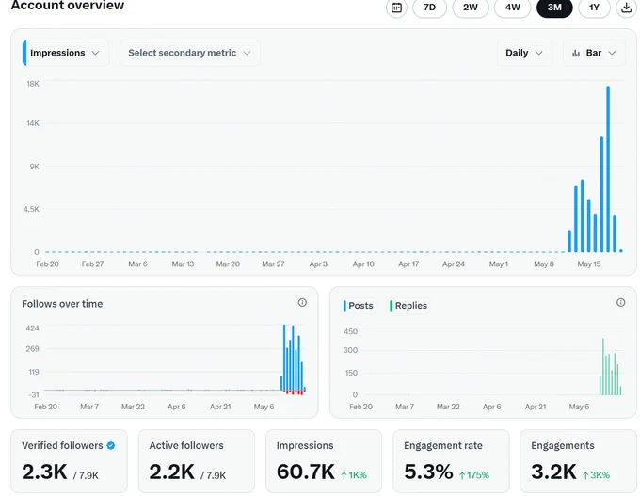The height and width of the screenshot is (496, 640).
Task: Open the Engagements 3.2K stat card
Action: pos(579,461)
